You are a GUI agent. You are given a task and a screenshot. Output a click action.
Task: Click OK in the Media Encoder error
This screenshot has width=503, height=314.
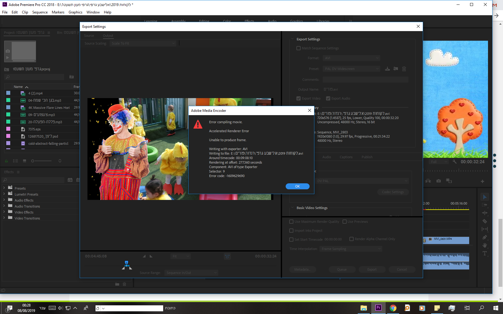tap(297, 186)
